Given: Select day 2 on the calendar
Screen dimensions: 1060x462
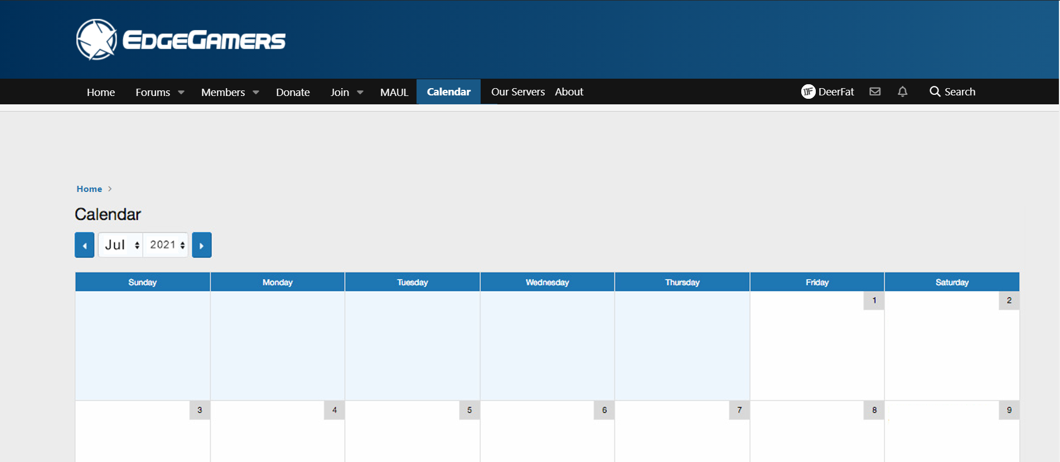Looking at the screenshot, I should 1009,300.
